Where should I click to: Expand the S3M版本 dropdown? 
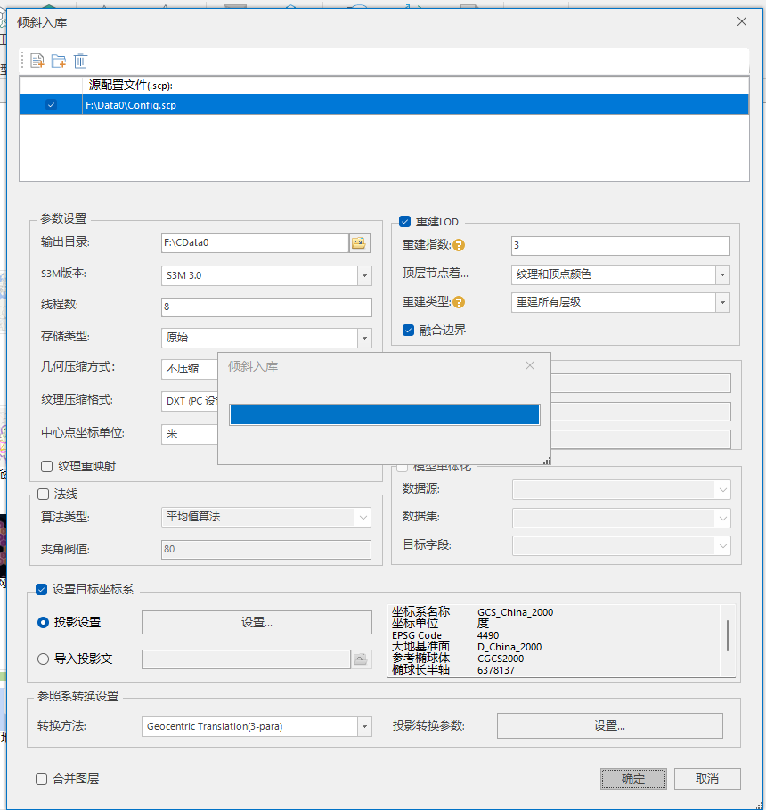(x=364, y=275)
